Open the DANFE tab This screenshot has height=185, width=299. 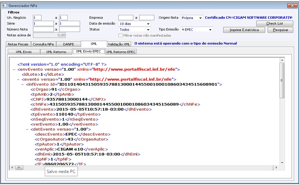pos(68,44)
